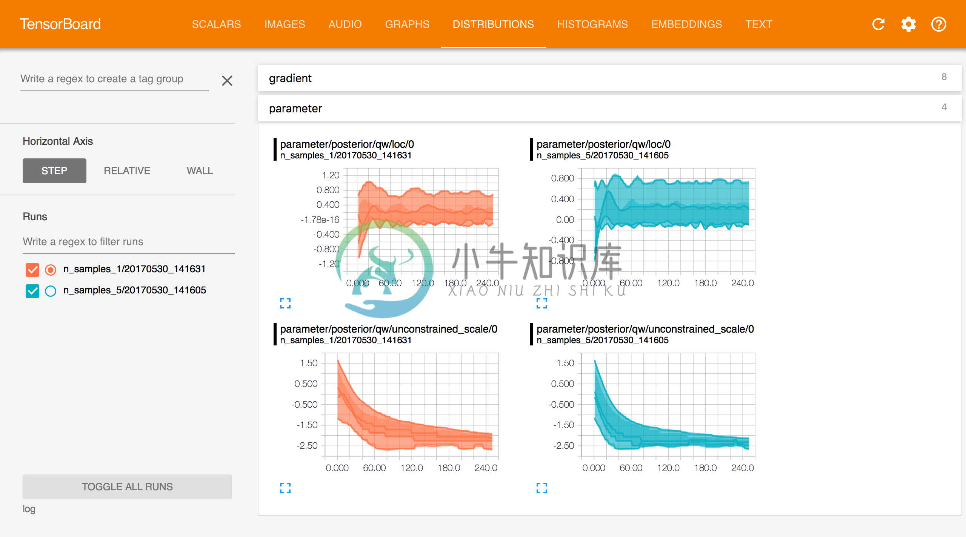966x537 pixels.
Task: Click the 'Horizontal Axis' heading
Action: point(58,141)
